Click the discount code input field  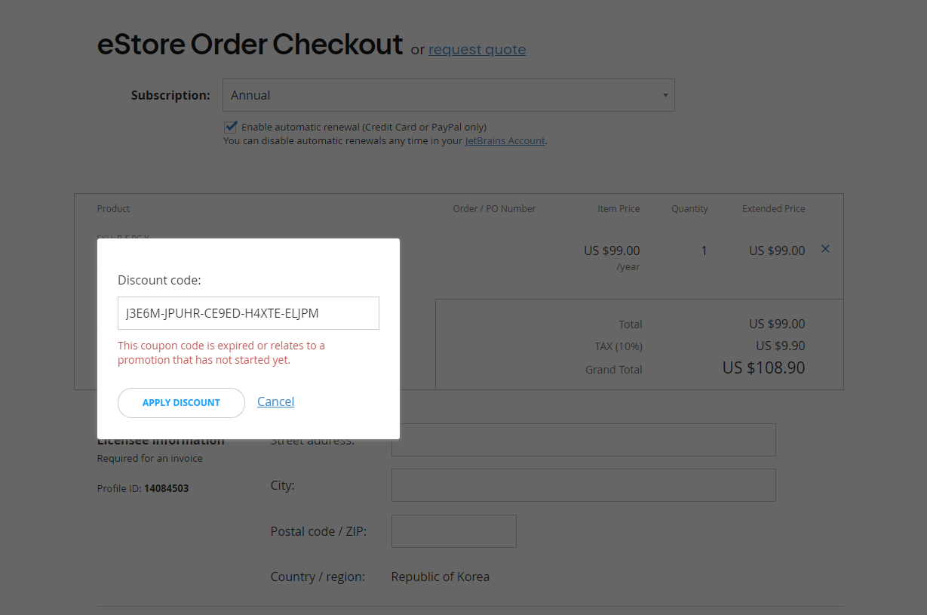pyautogui.click(x=248, y=313)
